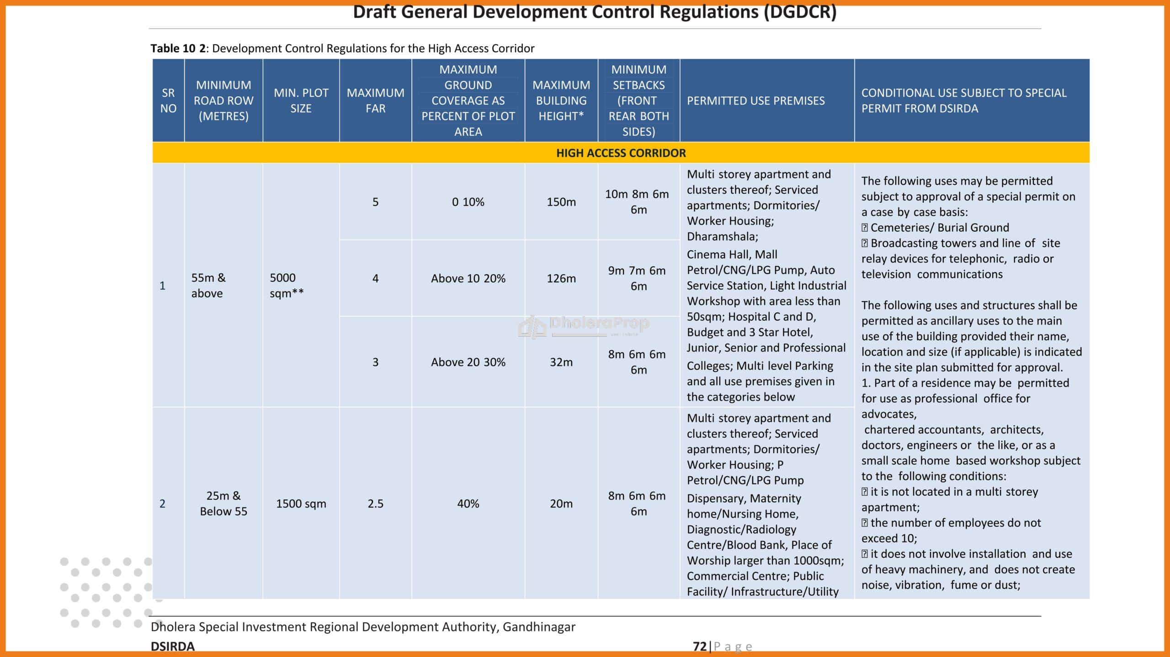Click the DholeraProp watermark logo
The image size is (1170, 657).
click(583, 326)
